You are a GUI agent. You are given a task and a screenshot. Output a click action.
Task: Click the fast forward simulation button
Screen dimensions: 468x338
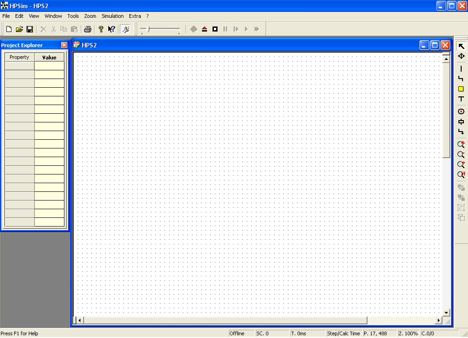(257, 29)
